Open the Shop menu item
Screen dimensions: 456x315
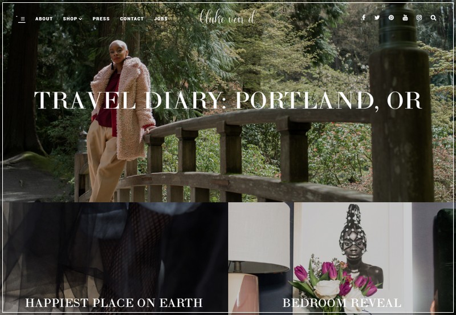click(x=70, y=19)
